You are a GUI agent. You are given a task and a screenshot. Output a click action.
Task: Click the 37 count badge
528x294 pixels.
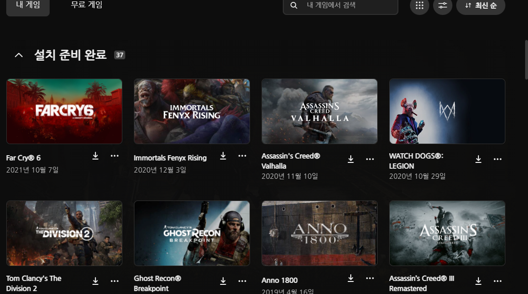[x=119, y=55]
